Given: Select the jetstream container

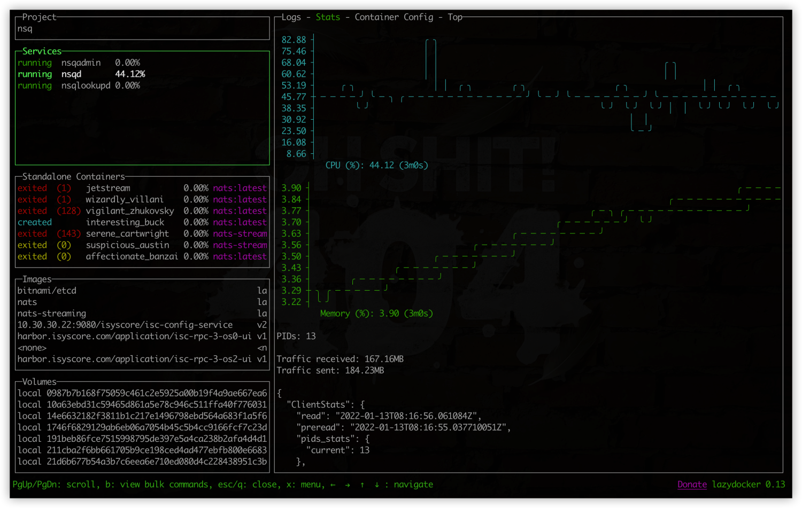Looking at the screenshot, I should [x=109, y=188].
